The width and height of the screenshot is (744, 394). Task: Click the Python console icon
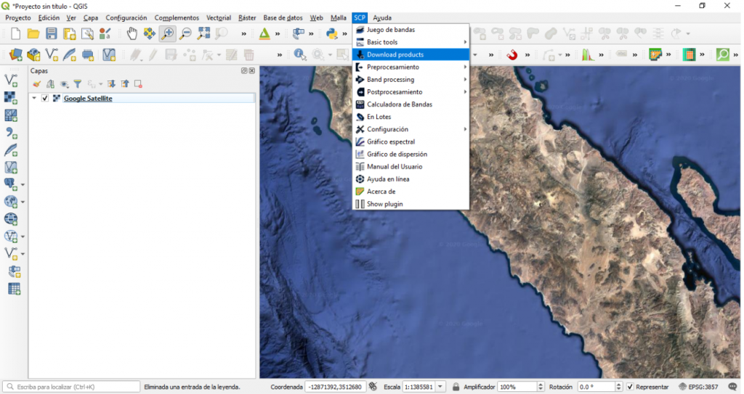[x=332, y=33]
